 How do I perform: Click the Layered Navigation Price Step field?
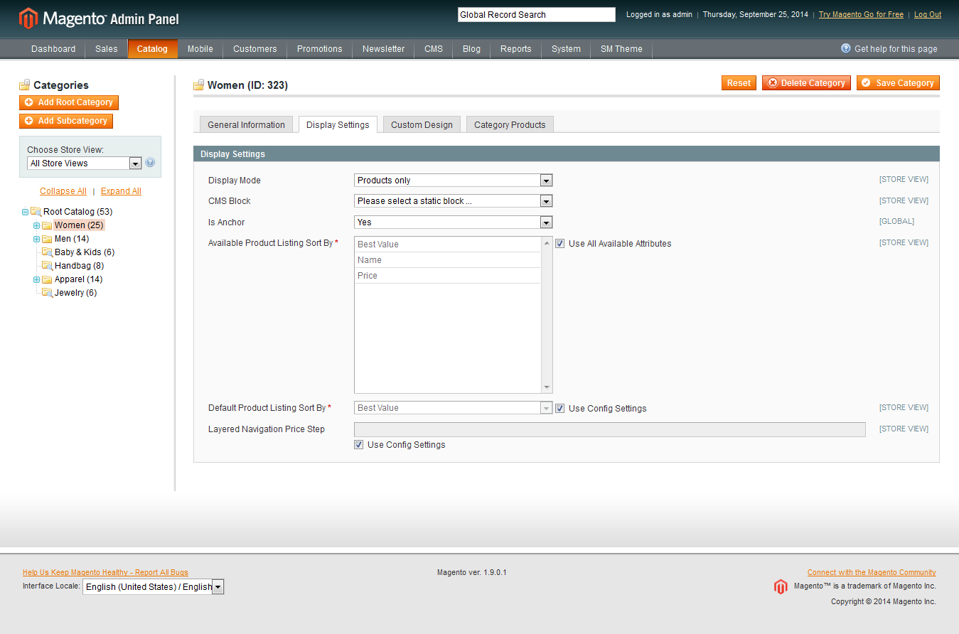point(610,429)
